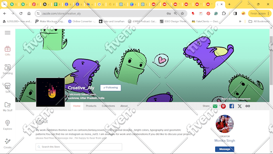Share store via email icon

point(215,106)
